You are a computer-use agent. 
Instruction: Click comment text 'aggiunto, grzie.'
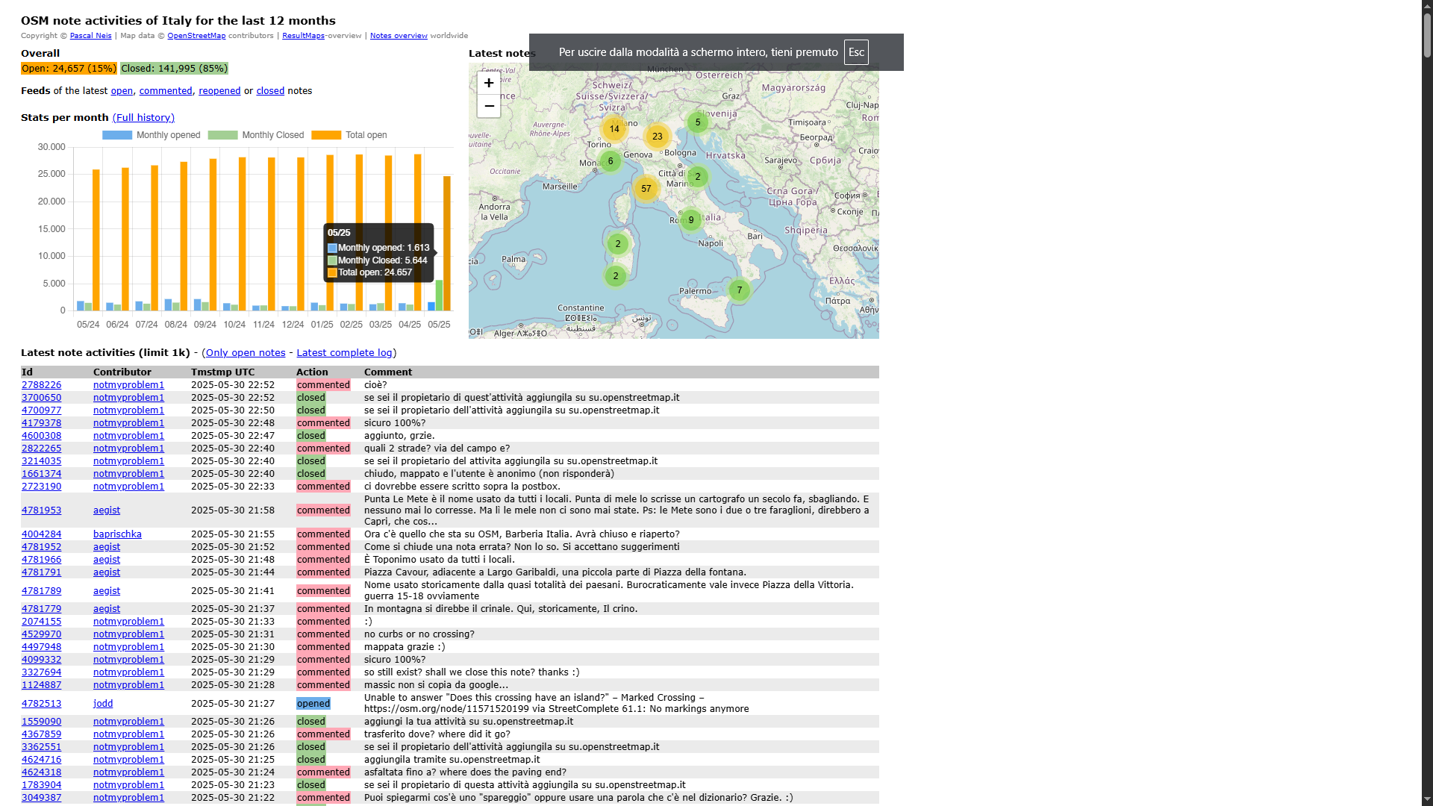399,436
